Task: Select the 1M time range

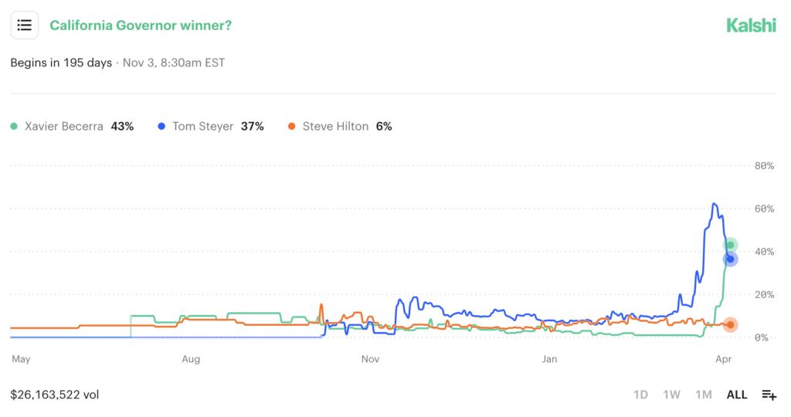Action: pyautogui.click(x=703, y=395)
